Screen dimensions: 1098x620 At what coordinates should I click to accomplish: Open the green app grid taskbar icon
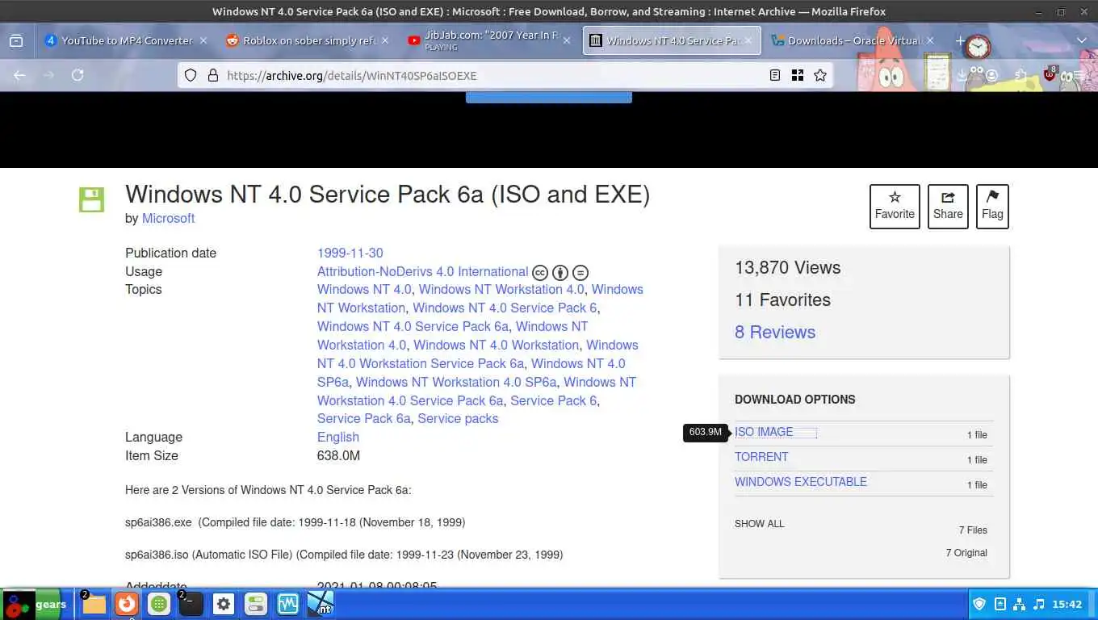click(x=159, y=604)
